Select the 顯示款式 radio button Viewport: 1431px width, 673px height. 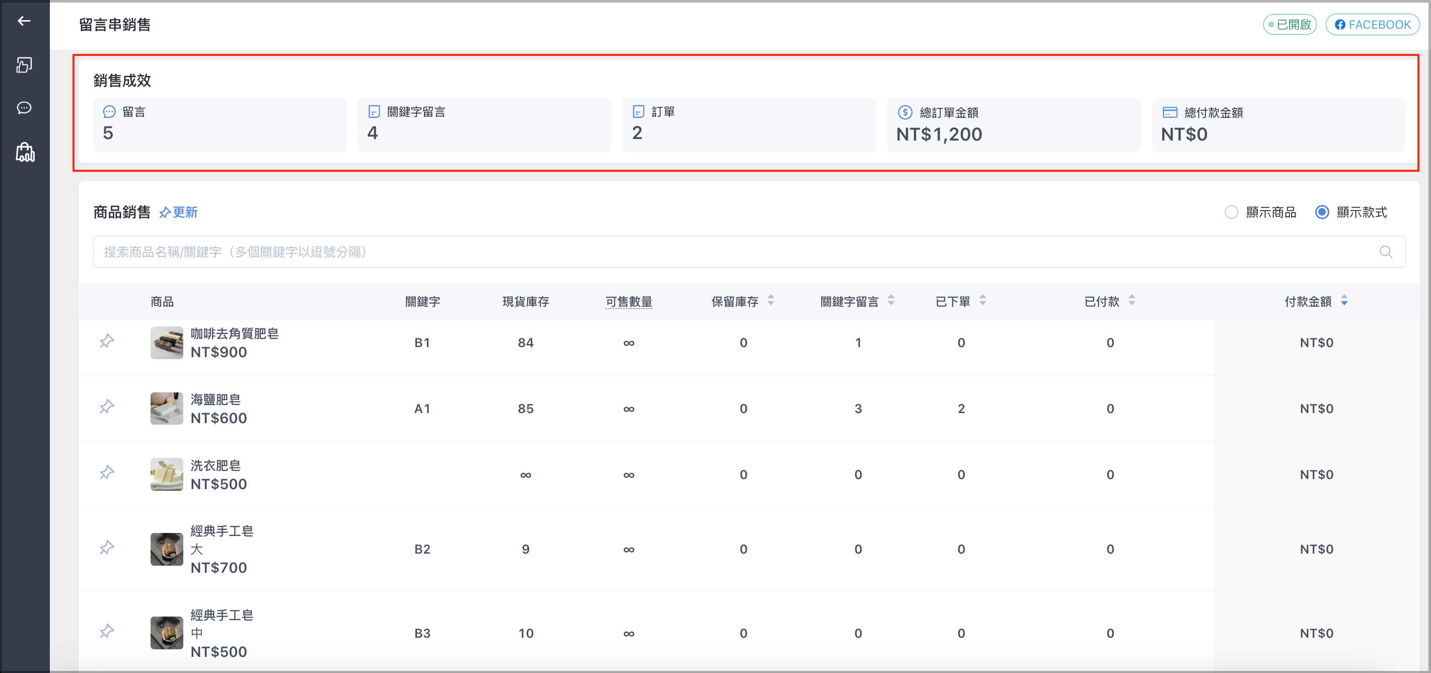point(1322,212)
